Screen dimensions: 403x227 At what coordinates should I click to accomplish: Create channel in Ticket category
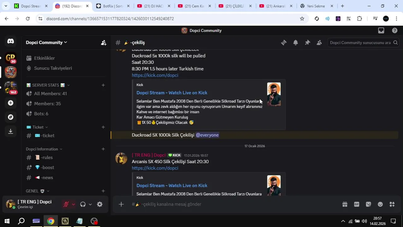click(103, 127)
